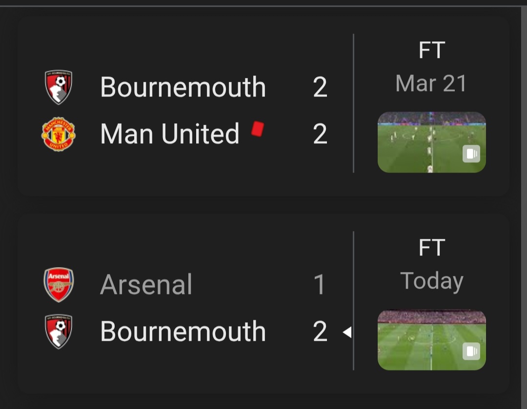Screen dimensions: 527x409
Task: Click FT status above Today
Action: click(x=431, y=248)
